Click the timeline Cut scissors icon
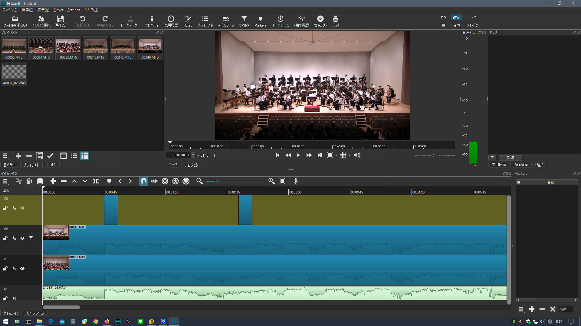The height and width of the screenshot is (326, 581). click(x=19, y=181)
